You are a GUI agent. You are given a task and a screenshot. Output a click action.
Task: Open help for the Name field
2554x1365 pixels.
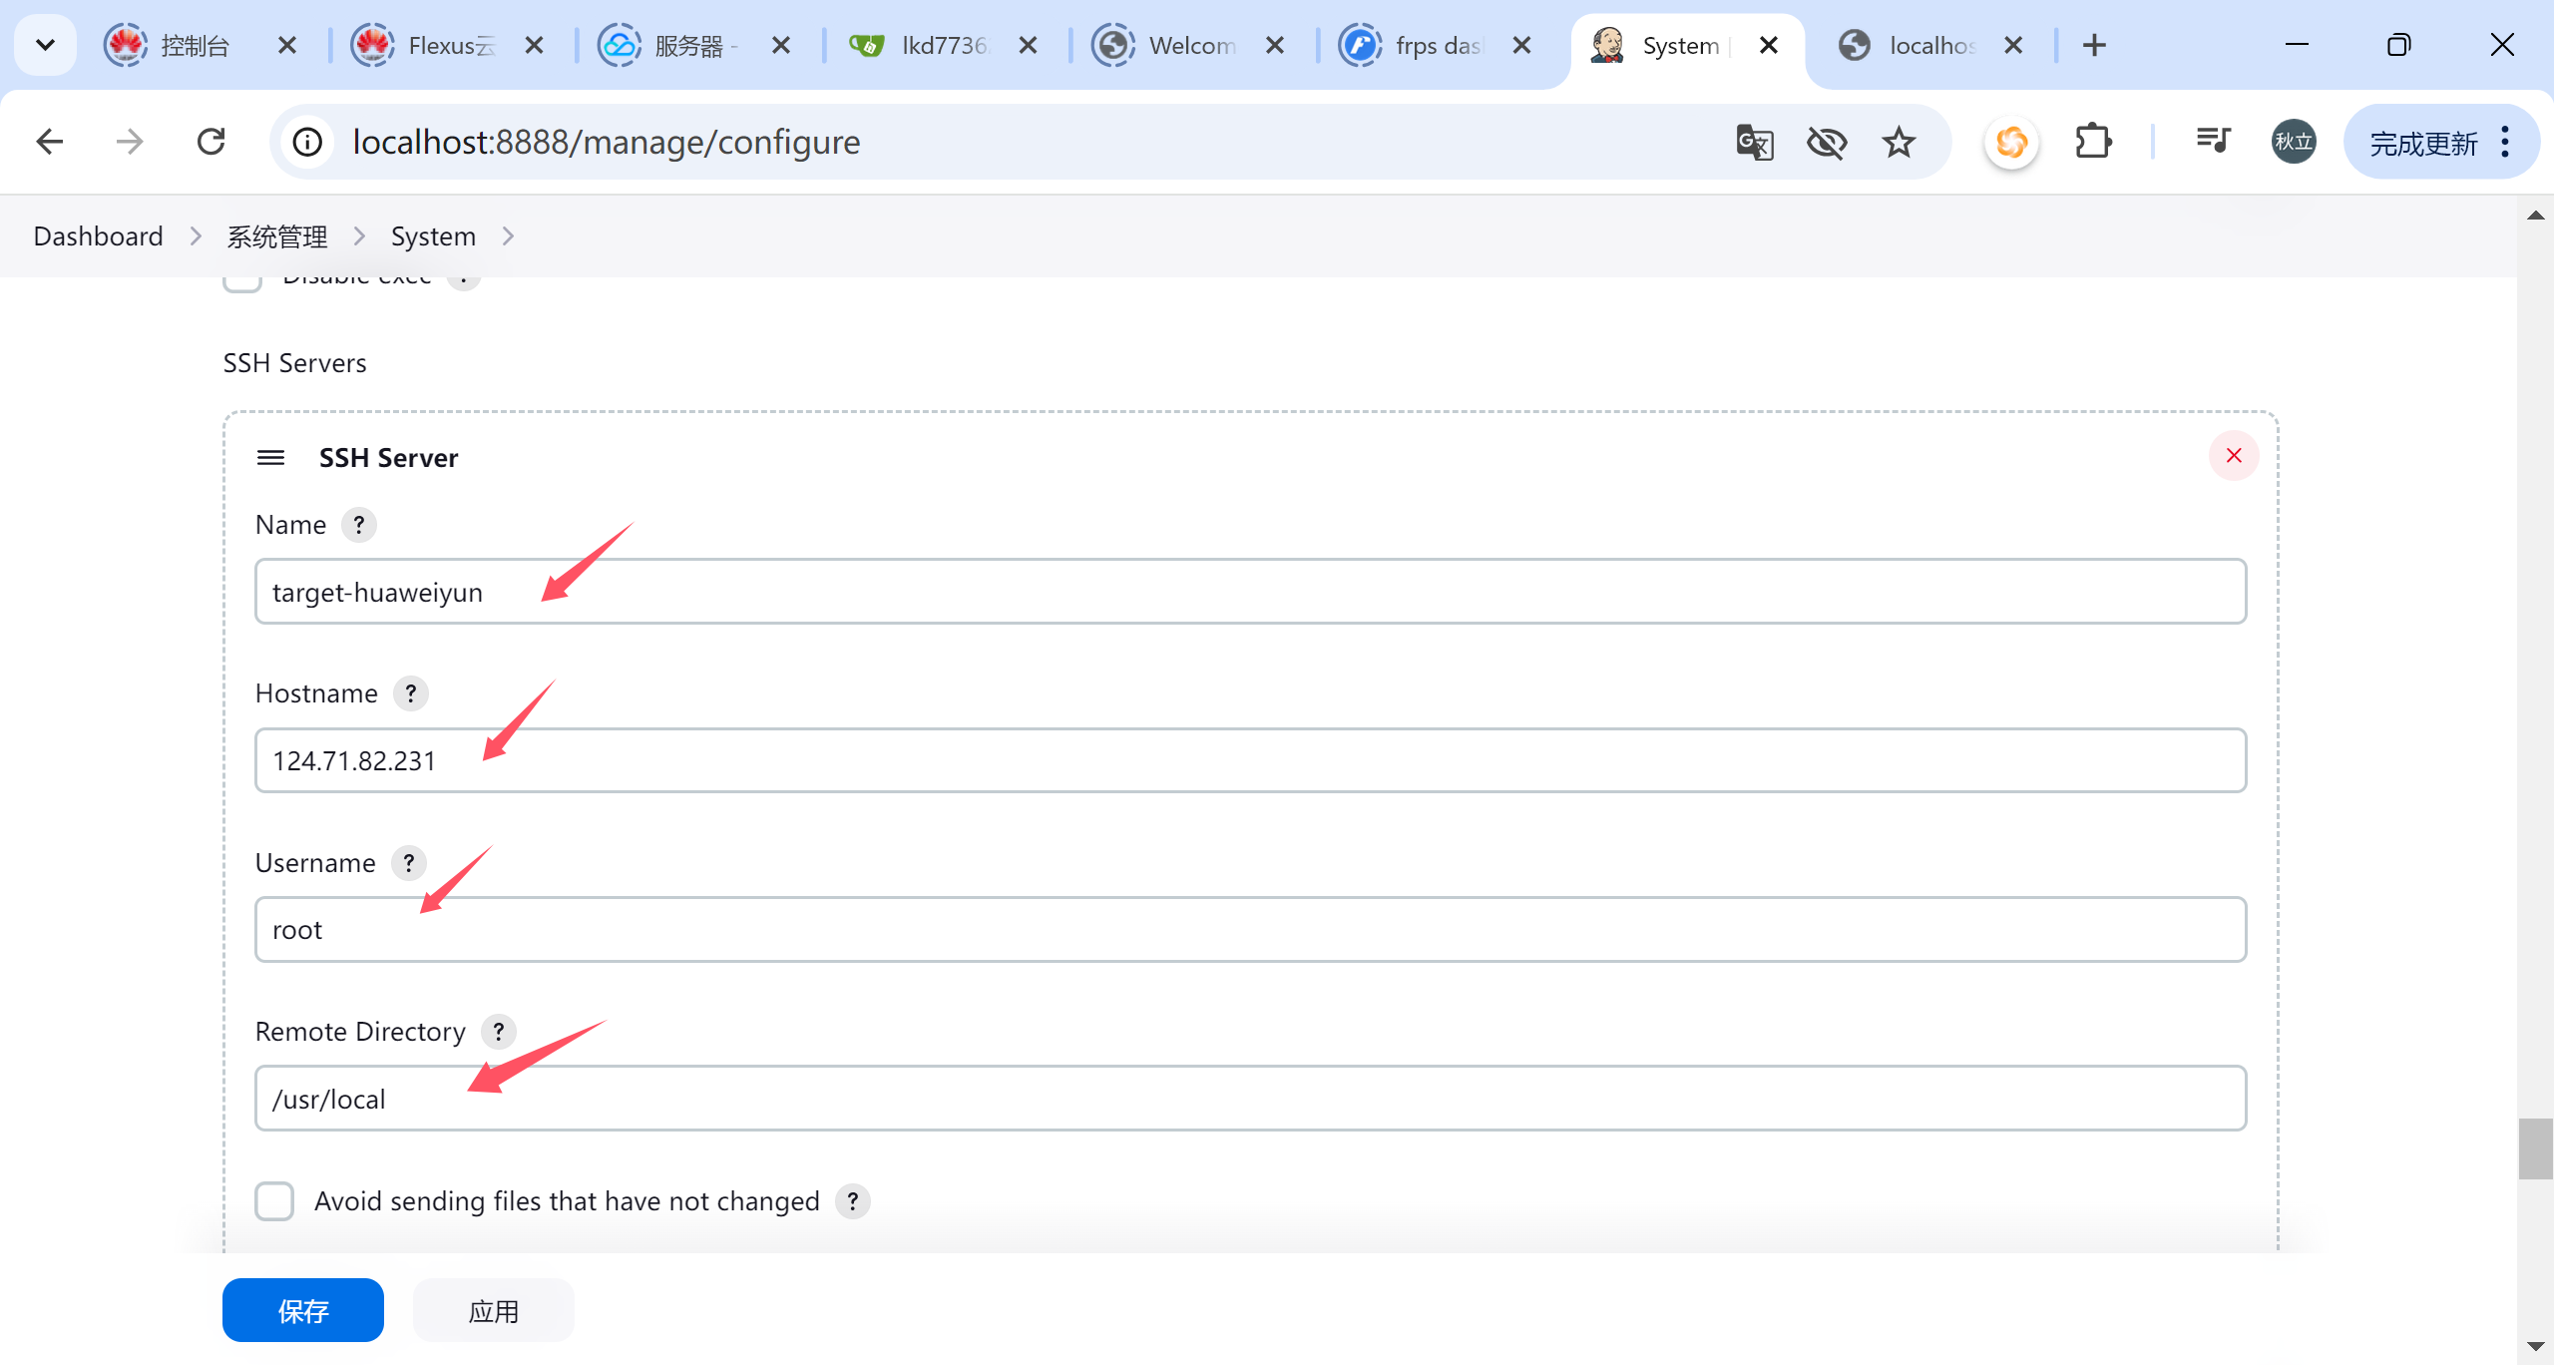click(358, 525)
